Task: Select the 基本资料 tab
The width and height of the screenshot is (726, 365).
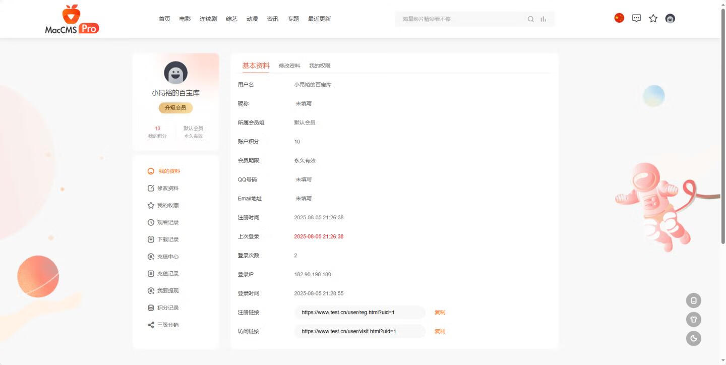Action: tap(256, 66)
